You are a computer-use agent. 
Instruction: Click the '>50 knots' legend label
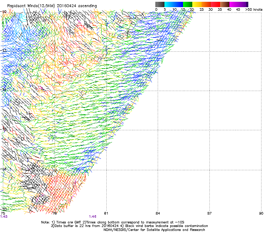(254, 10)
